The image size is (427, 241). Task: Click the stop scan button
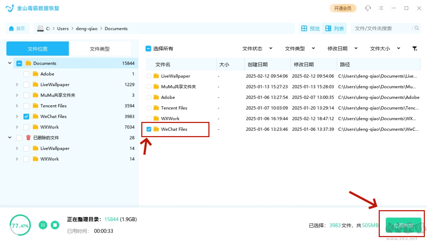[x=55, y=225]
